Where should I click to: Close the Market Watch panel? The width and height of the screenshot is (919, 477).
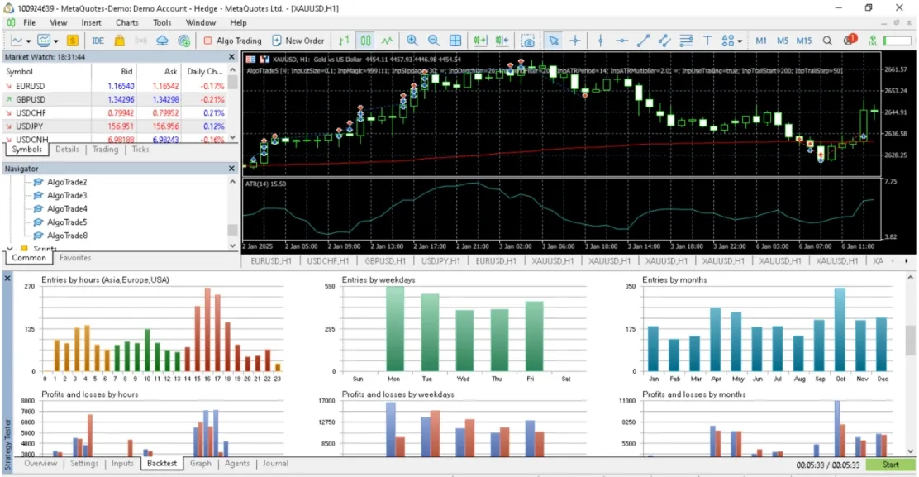point(231,57)
